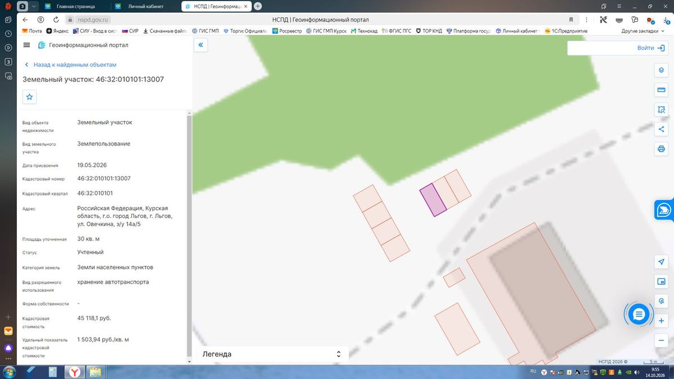This screenshot has height=379, width=674.
Task: Switch to the Личный кабинет tab
Action: point(144,6)
